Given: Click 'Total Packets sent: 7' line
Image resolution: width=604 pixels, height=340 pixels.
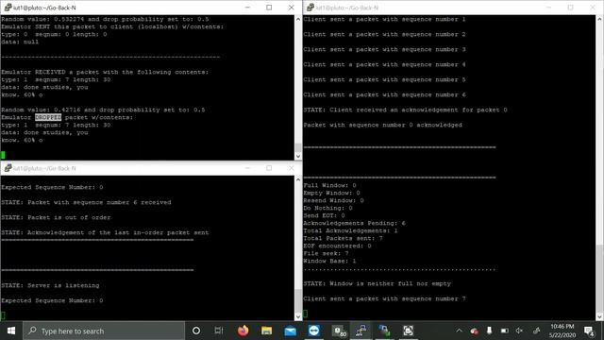Looking at the screenshot, I should pyautogui.click(x=343, y=238).
